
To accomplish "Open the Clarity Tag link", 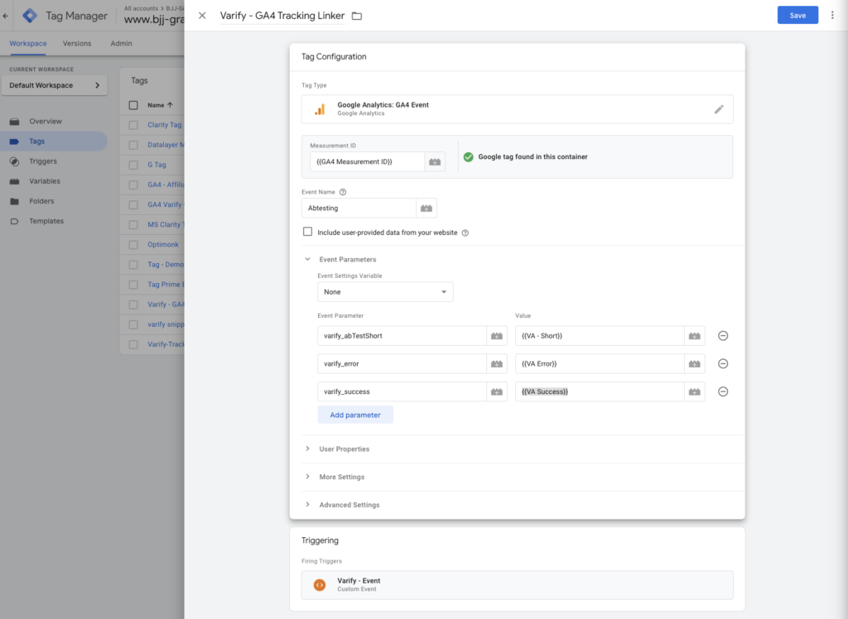I will [x=165, y=125].
